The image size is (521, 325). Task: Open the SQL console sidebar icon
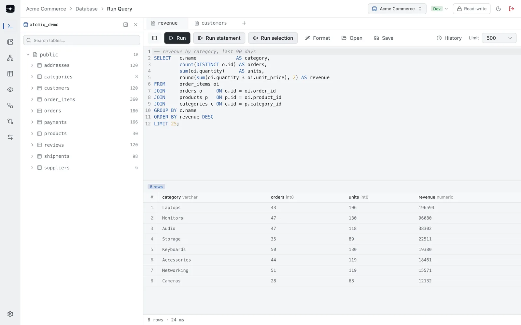point(10,26)
